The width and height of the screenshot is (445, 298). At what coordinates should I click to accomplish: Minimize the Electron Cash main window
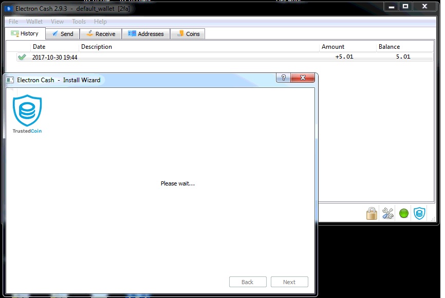tap(392, 6)
